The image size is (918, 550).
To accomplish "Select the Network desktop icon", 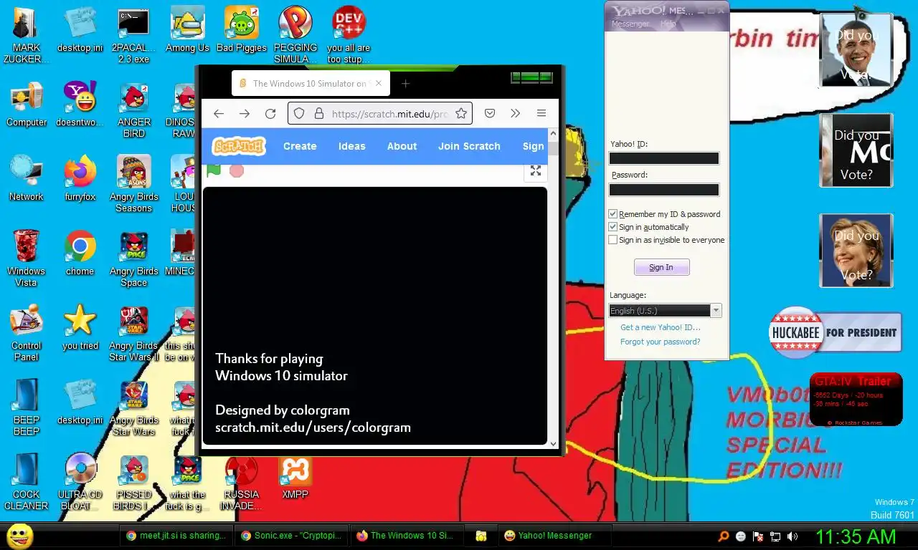I will pyautogui.click(x=26, y=178).
